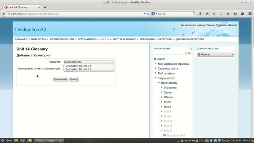Viewport: 254px width, 143px height.
Task: Open Unit 12 in navigation tree
Action: point(168,126)
